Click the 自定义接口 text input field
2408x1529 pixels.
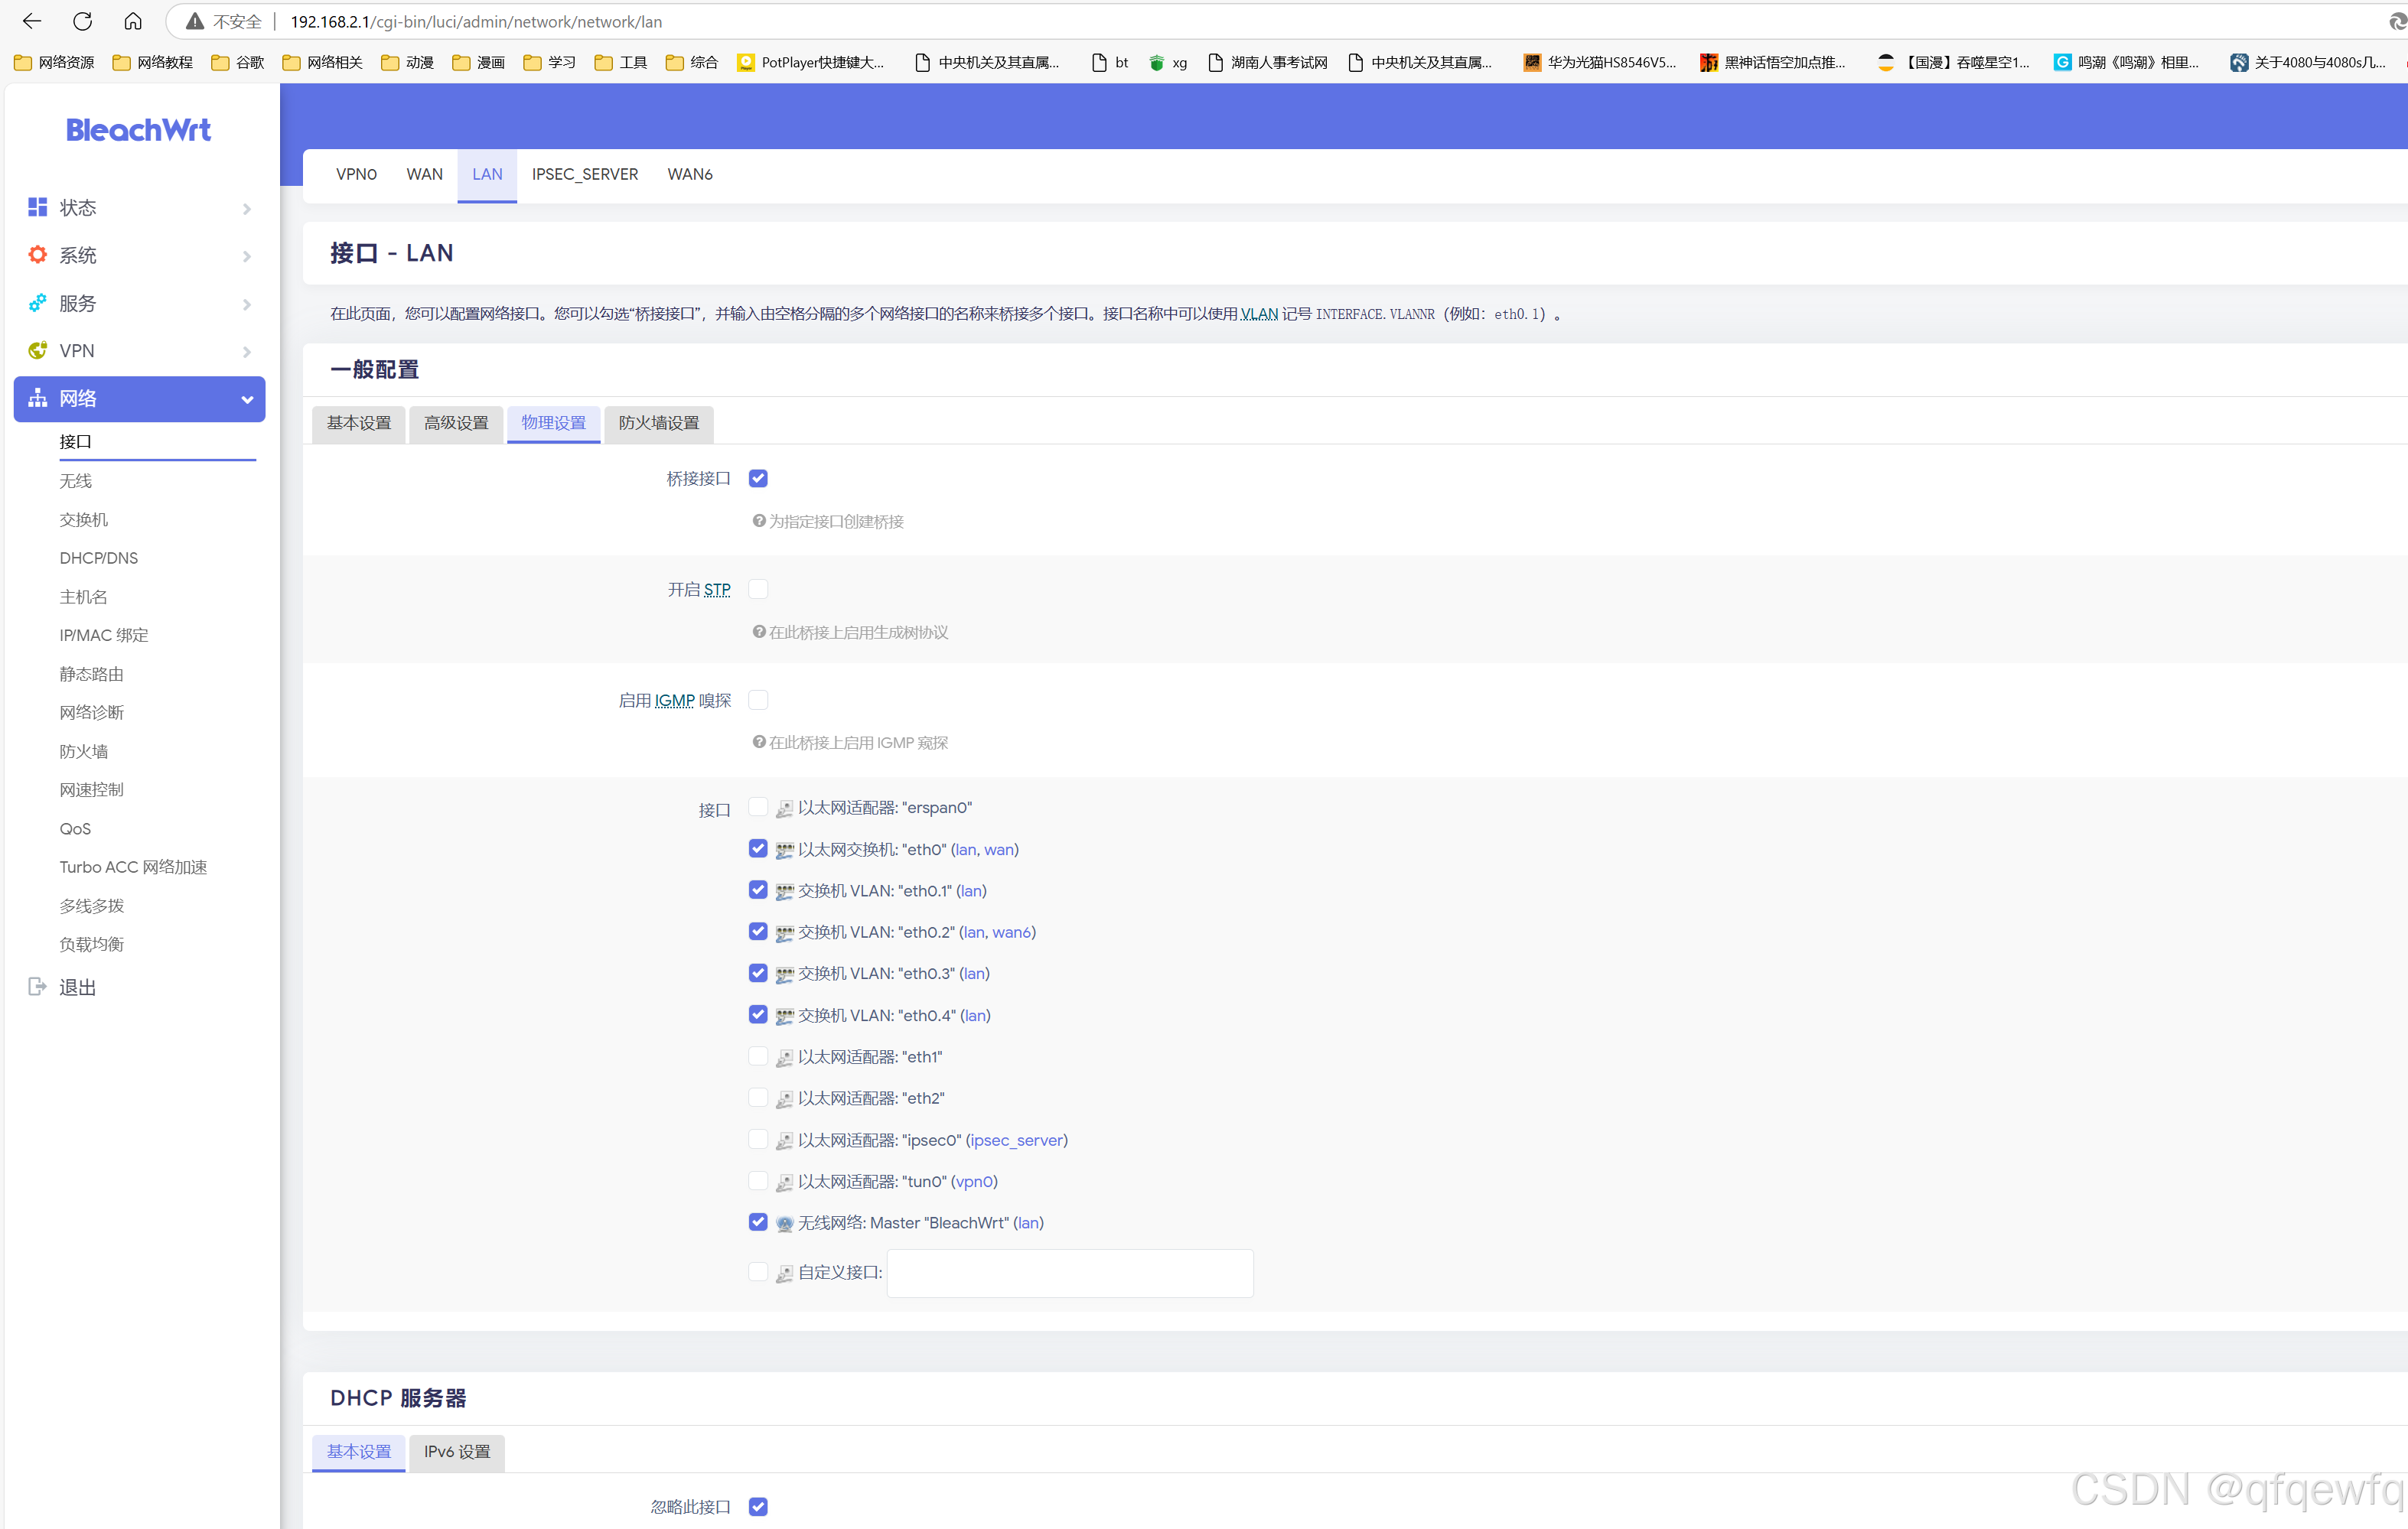(1069, 1274)
